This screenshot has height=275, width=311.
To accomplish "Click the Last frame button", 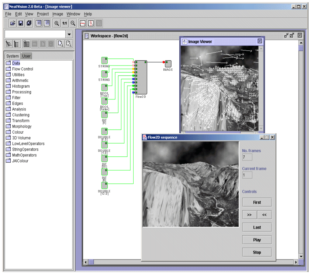I will [x=257, y=227].
